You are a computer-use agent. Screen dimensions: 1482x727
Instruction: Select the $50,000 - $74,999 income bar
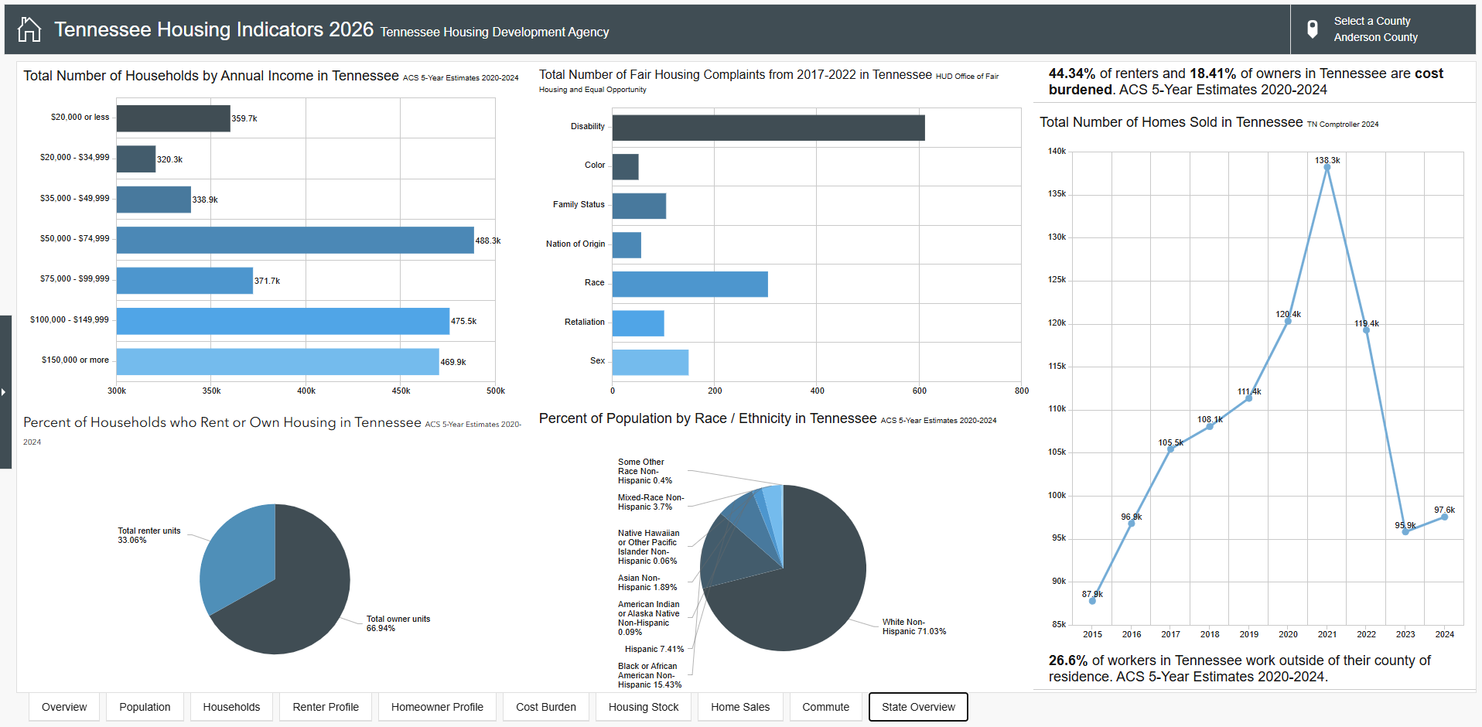(x=295, y=240)
